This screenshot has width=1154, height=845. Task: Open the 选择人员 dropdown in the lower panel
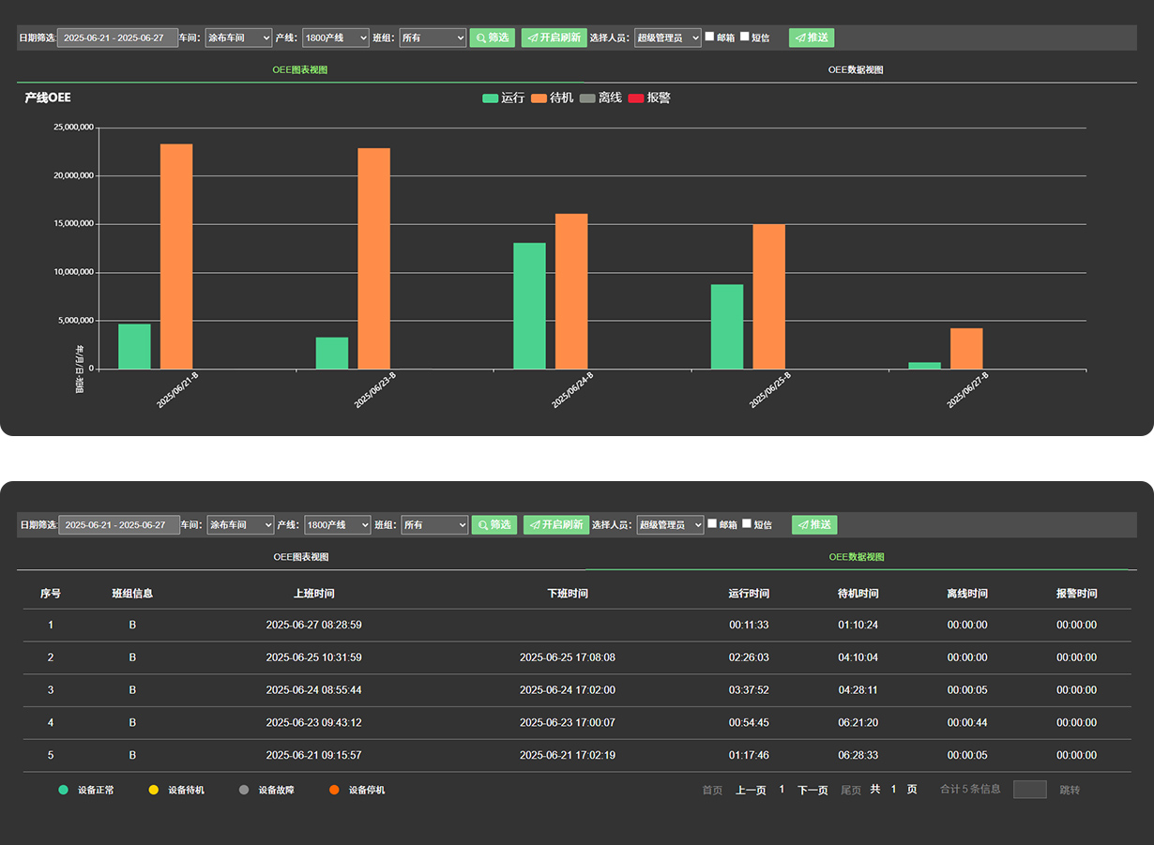[x=670, y=525]
